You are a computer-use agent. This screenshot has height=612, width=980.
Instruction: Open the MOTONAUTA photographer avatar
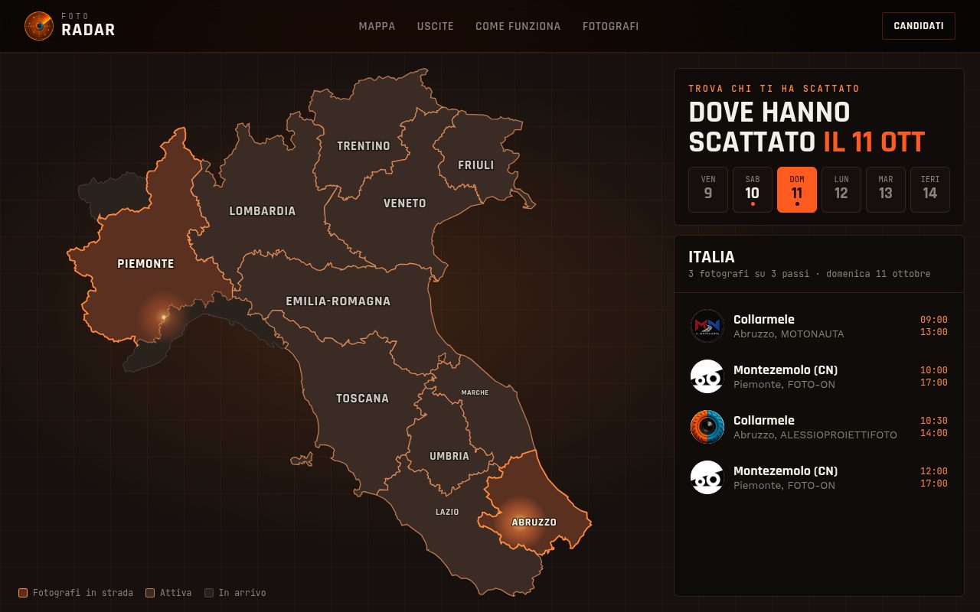(707, 326)
